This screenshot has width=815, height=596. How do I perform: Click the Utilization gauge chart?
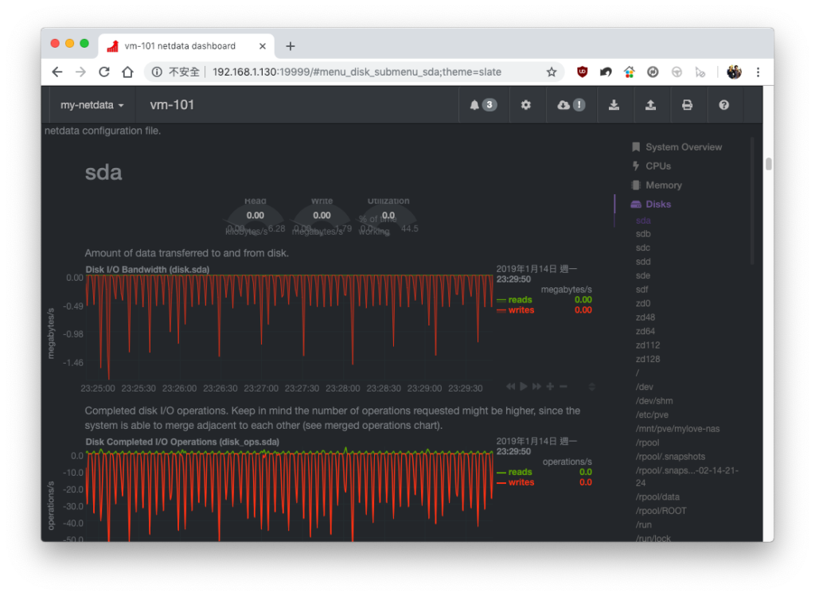(388, 216)
